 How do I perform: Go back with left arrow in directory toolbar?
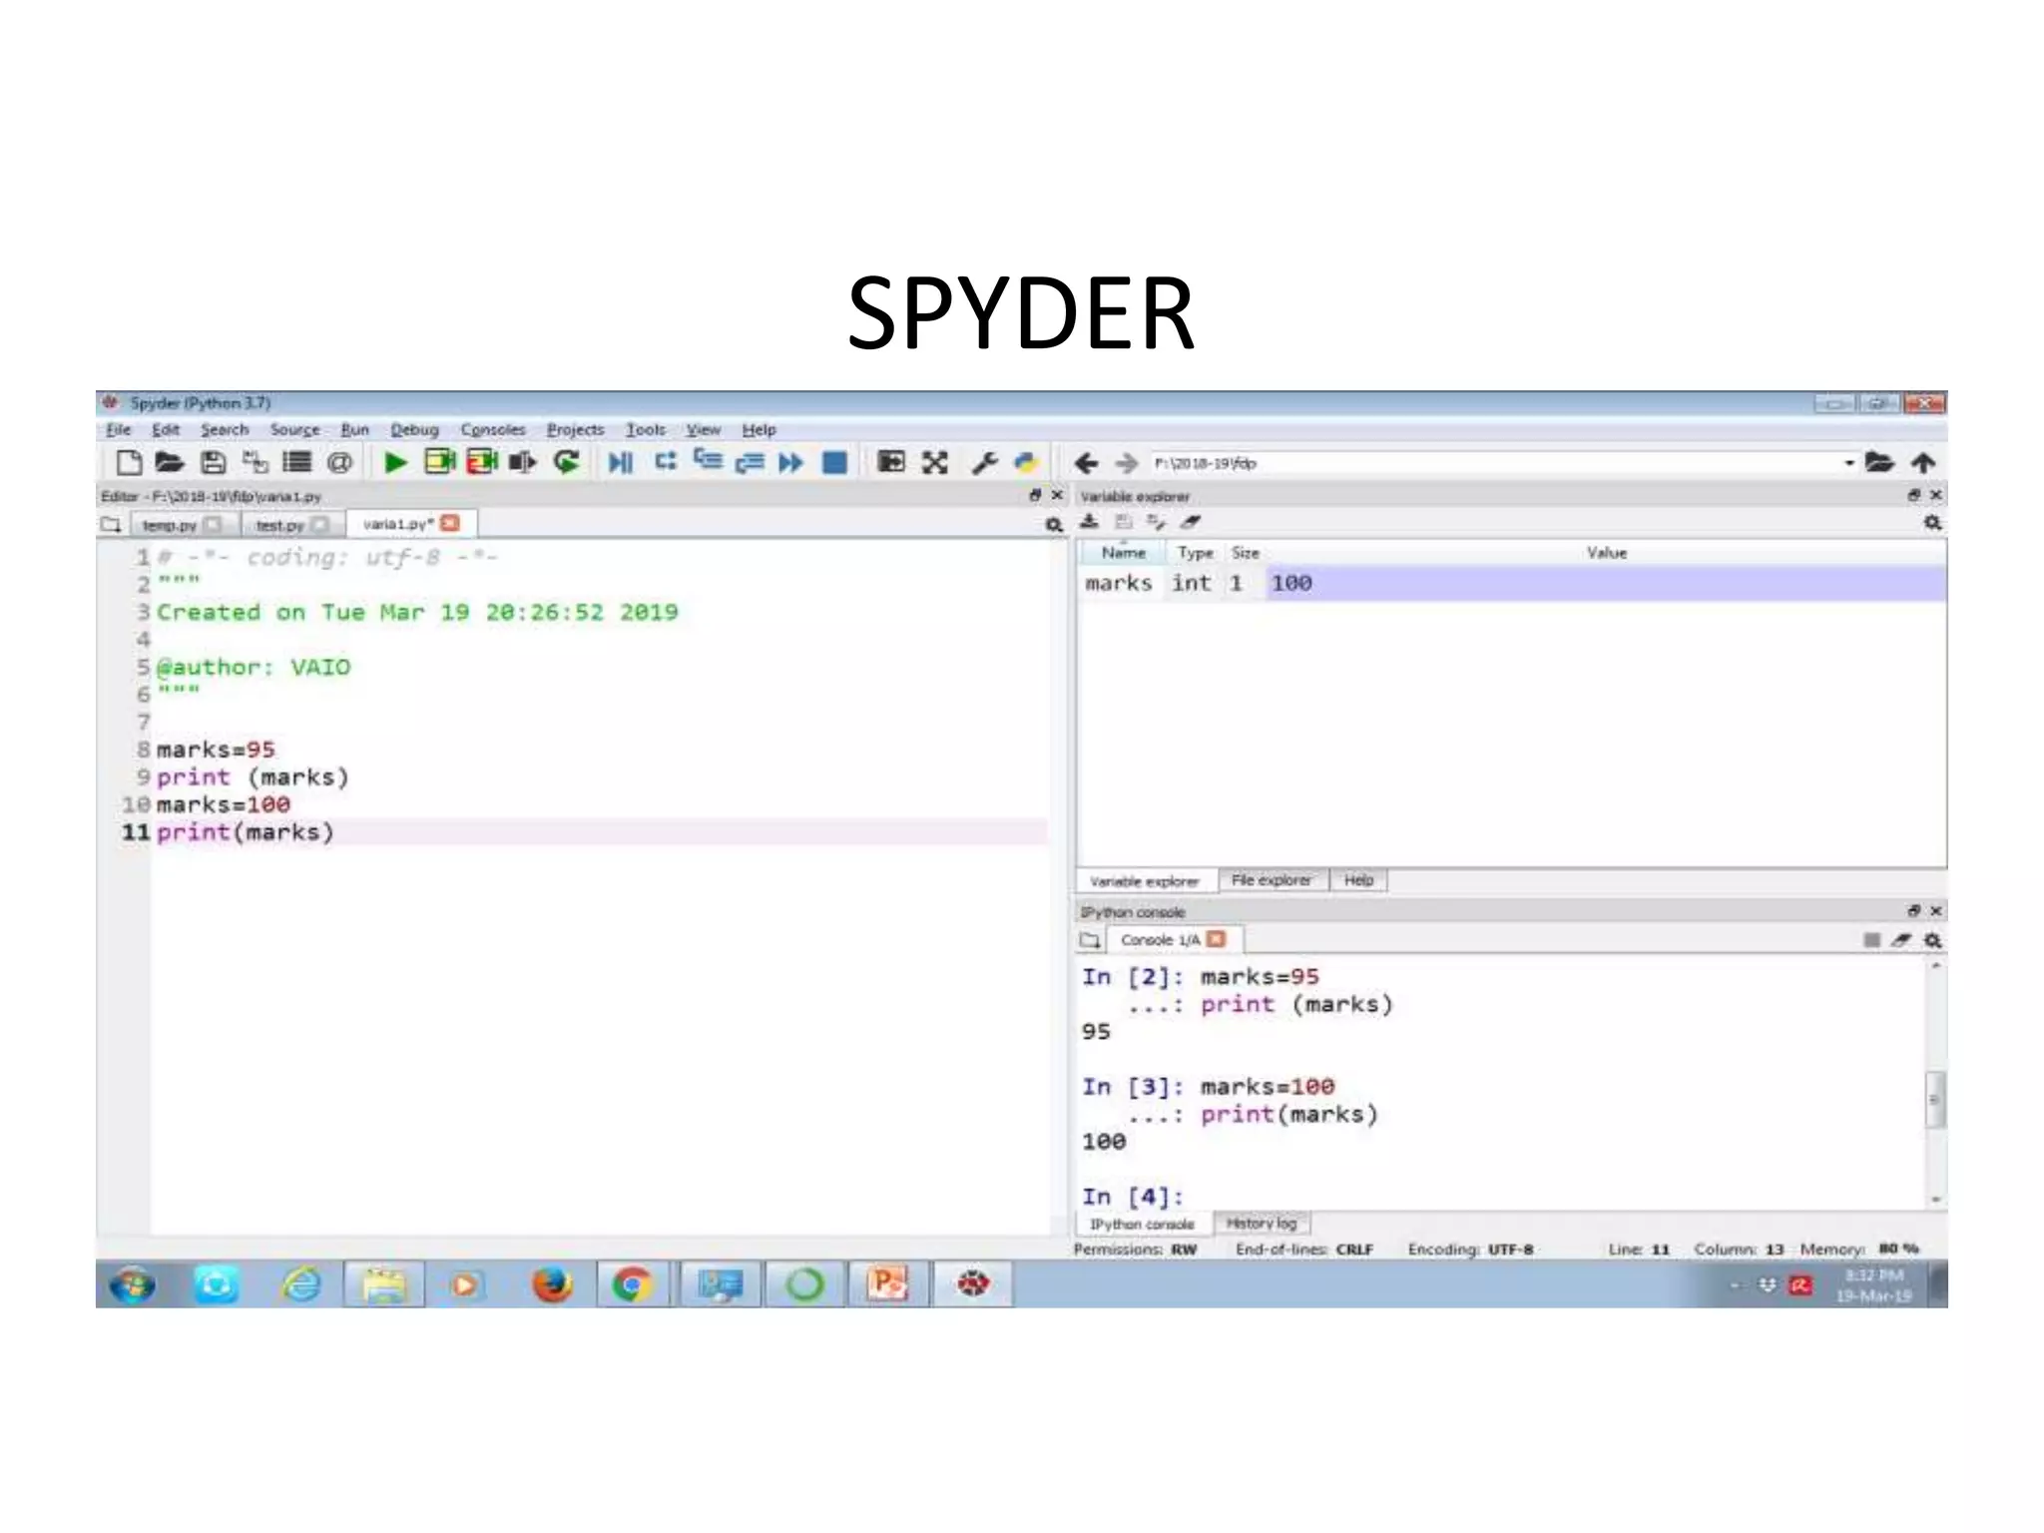click(1087, 463)
